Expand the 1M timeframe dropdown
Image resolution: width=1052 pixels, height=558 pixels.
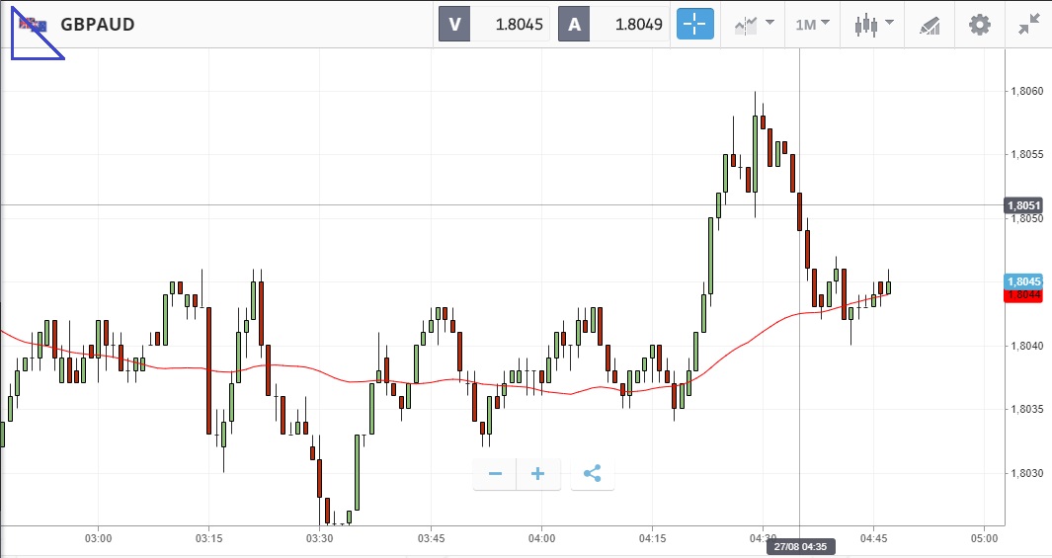coord(812,25)
